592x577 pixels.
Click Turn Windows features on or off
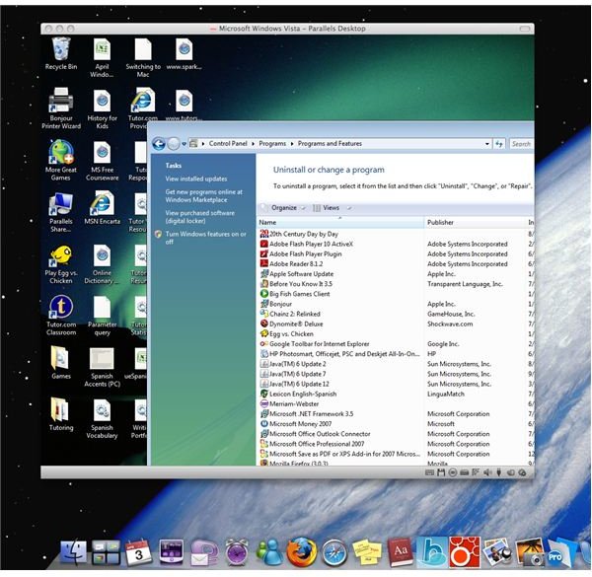[205, 238]
